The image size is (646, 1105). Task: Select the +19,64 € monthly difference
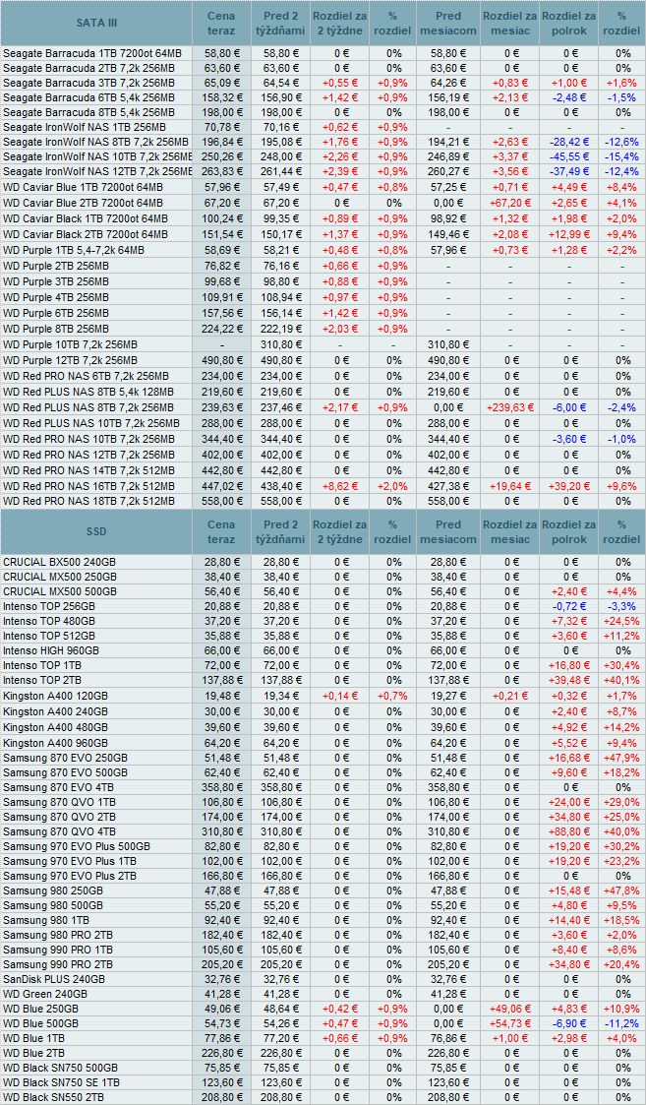tap(512, 486)
